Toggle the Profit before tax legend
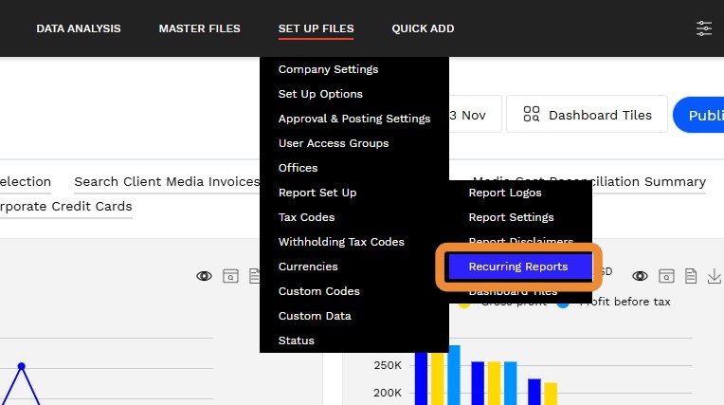 624,302
